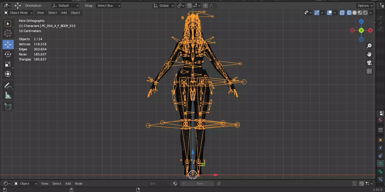
Task: Select the Measure ruler tool
Action: pos(8,95)
